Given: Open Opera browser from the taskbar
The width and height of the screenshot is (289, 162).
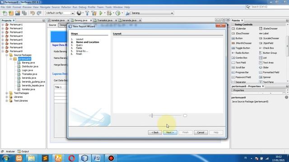Looking at the screenshot, I should (71, 158).
